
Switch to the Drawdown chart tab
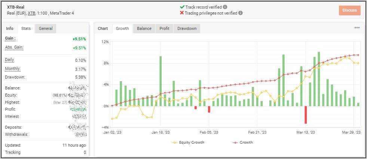click(x=187, y=28)
